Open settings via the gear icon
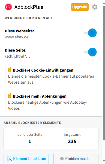The image size is (105, 164). point(95,7)
